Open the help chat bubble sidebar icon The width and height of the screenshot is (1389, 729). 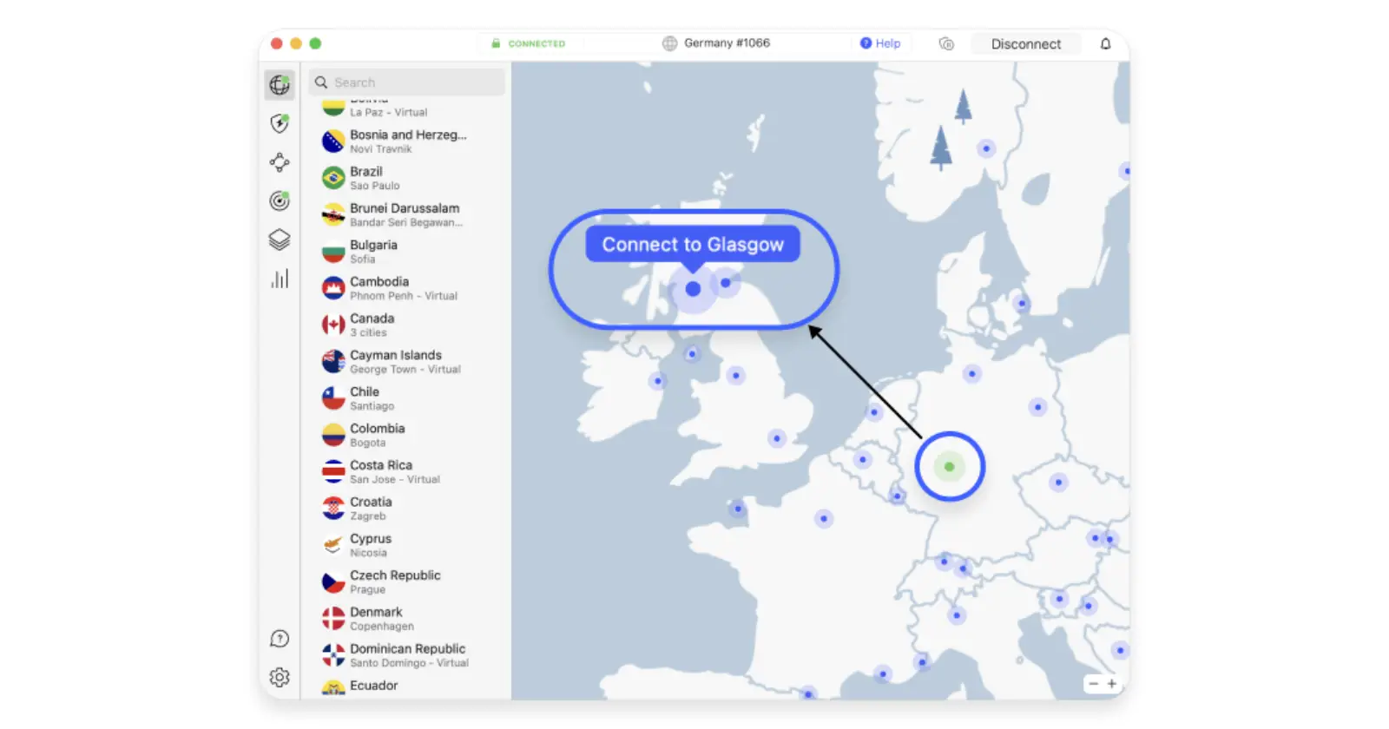pyautogui.click(x=280, y=639)
